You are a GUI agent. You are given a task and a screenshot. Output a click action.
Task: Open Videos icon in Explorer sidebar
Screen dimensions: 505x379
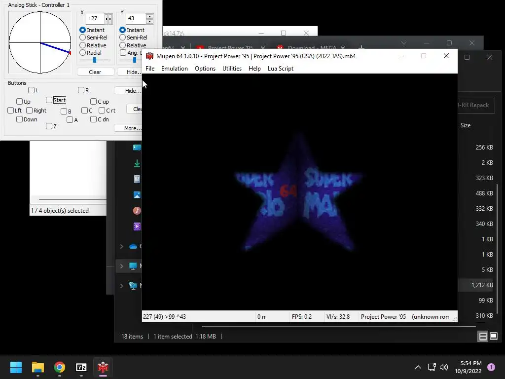(137, 227)
